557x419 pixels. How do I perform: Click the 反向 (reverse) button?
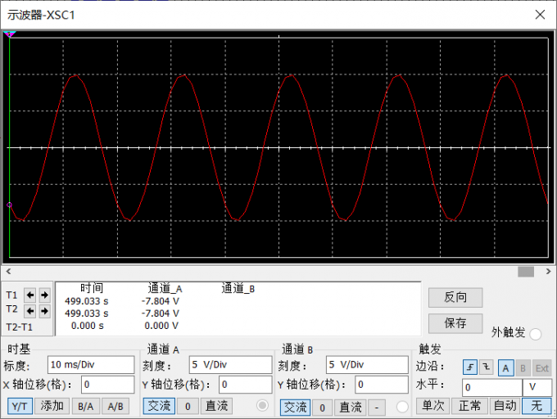455,297
